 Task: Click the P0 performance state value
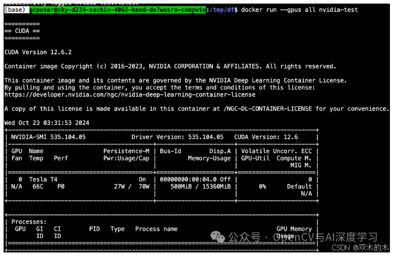61,186
